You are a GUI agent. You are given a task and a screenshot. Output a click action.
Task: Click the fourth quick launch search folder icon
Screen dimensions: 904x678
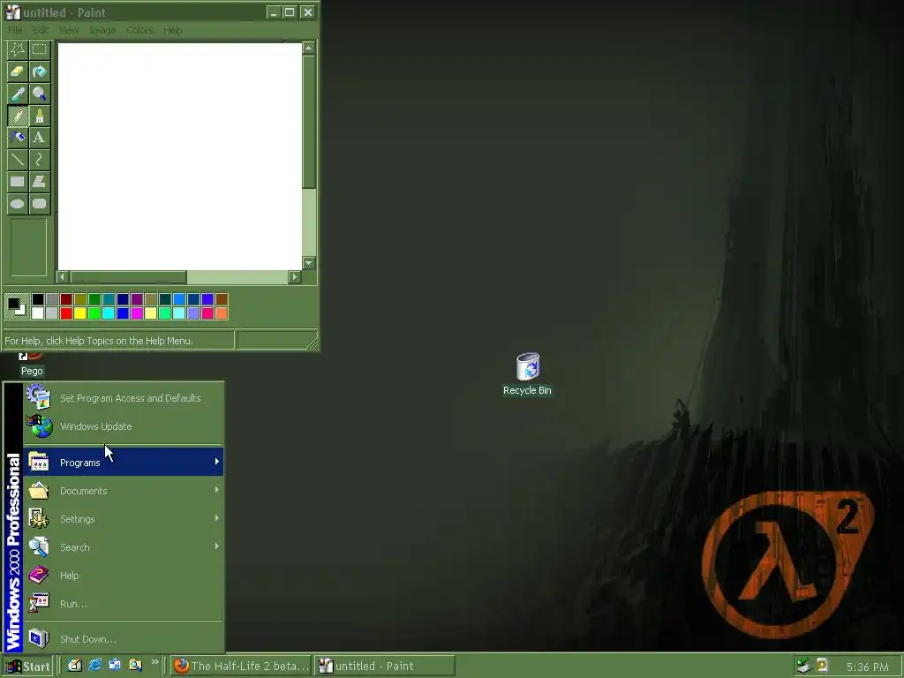pos(135,665)
